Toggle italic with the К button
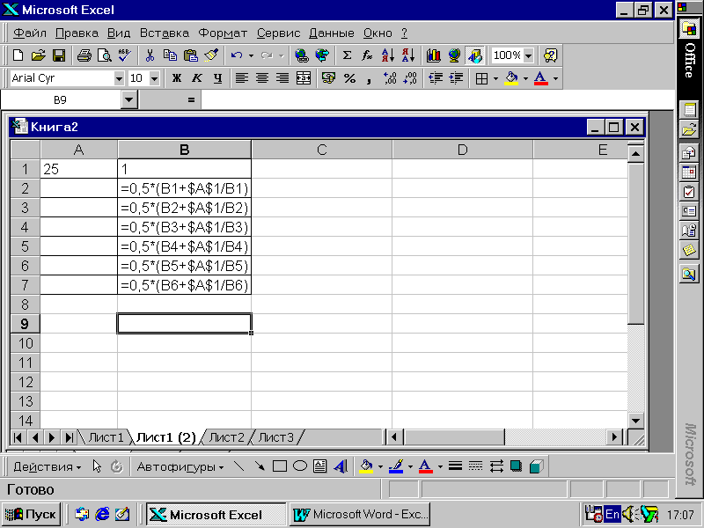Image resolution: width=704 pixels, height=528 pixels. [197, 78]
